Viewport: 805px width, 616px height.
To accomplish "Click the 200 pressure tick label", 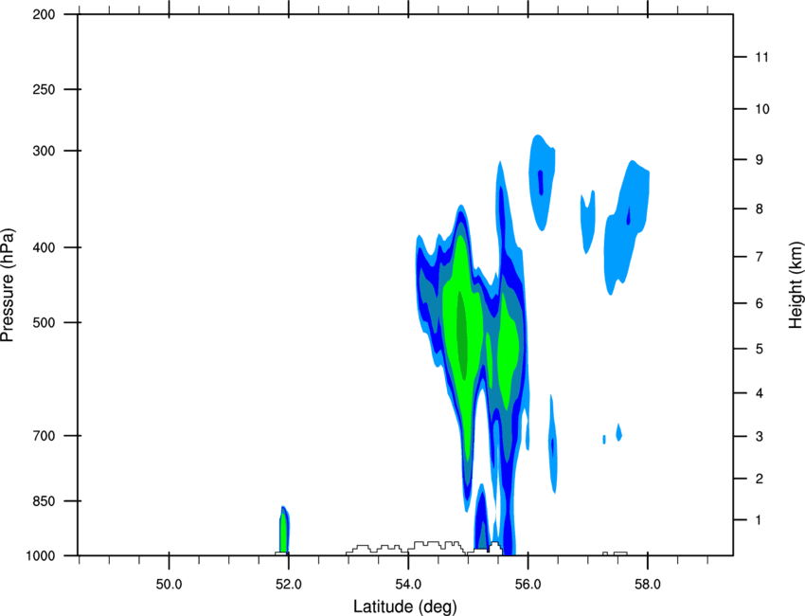I will click(44, 15).
